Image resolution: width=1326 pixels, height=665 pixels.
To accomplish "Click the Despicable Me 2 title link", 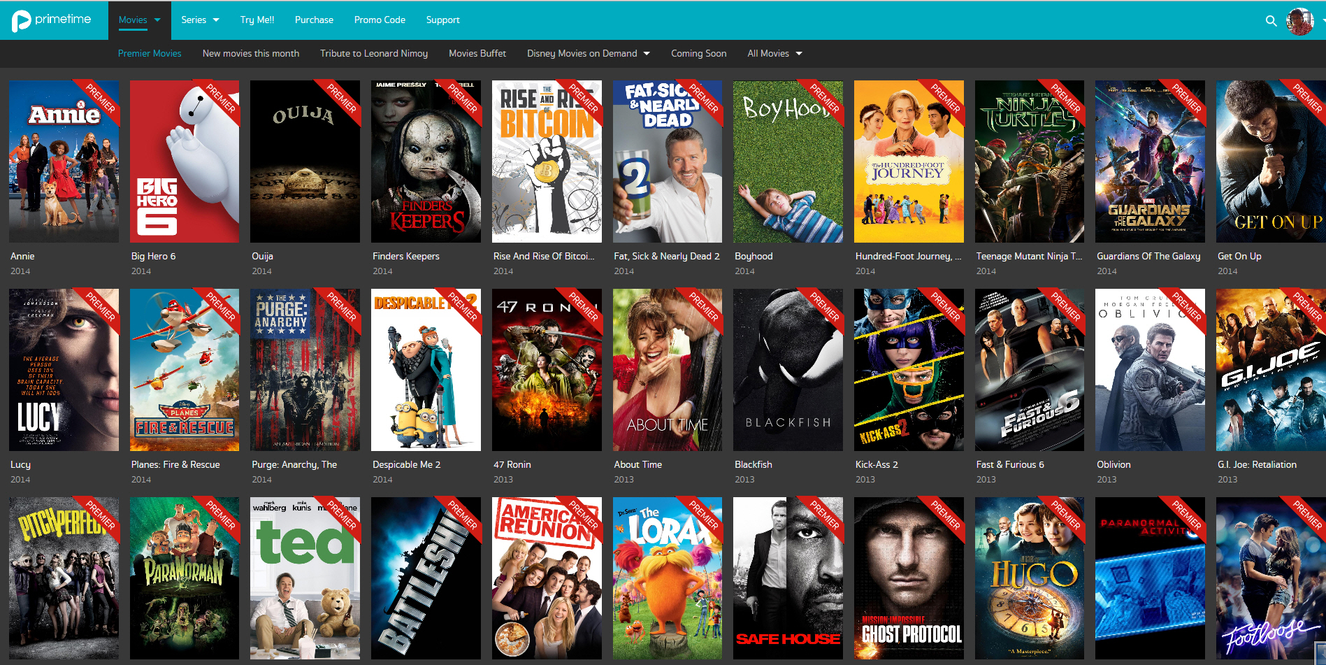I will pos(406,464).
